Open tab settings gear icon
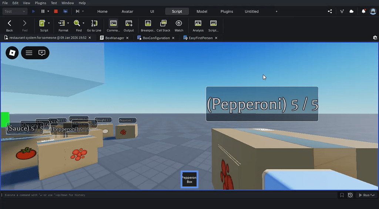This screenshot has height=209, width=379. 375,38
